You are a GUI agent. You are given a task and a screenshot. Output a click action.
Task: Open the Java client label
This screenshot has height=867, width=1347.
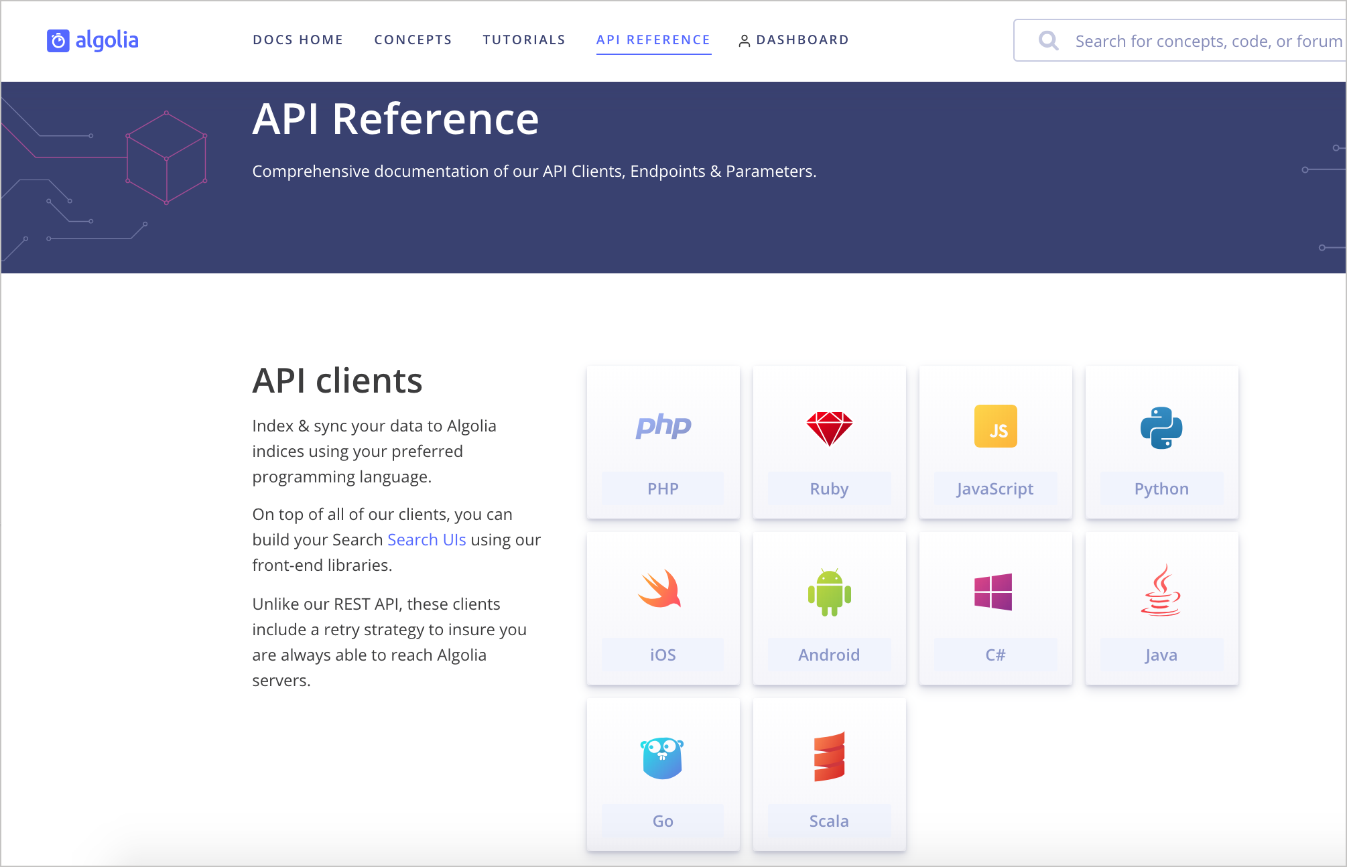1161,655
